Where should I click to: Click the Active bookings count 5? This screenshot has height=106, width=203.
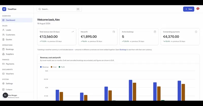click(x=123, y=37)
